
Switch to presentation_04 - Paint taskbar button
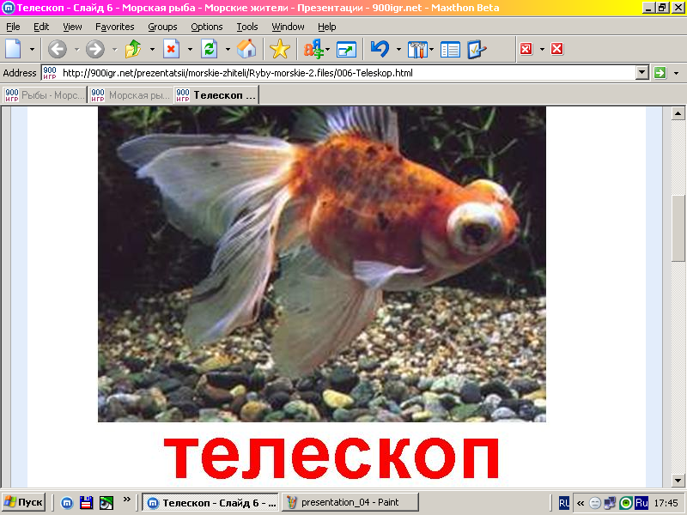pos(352,502)
